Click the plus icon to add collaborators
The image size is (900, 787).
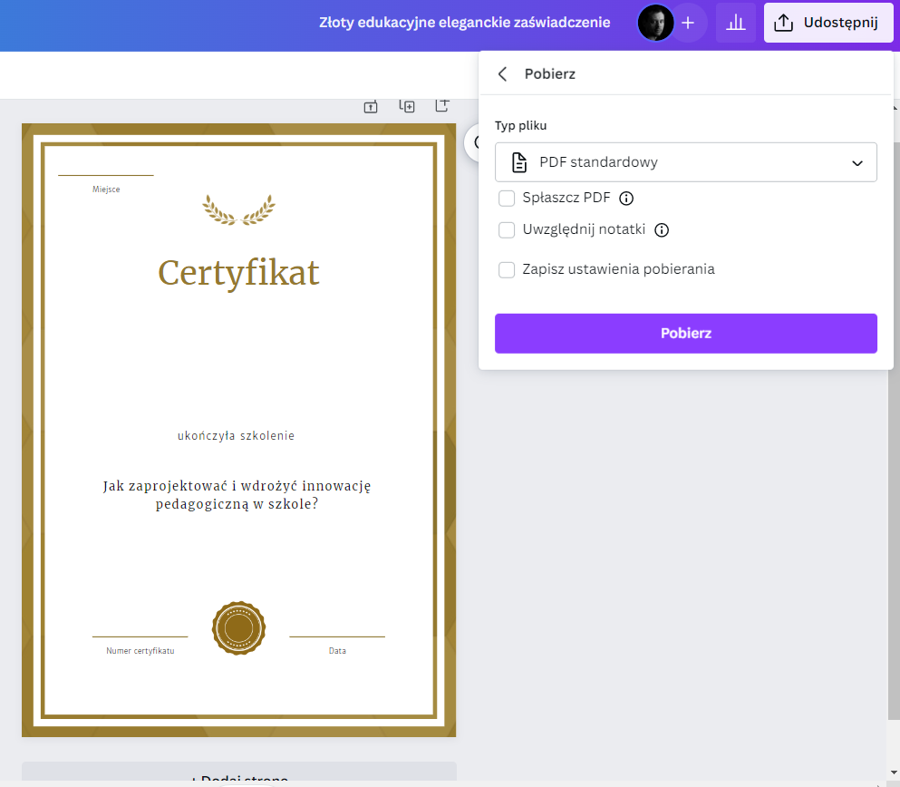click(x=688, y=23)
